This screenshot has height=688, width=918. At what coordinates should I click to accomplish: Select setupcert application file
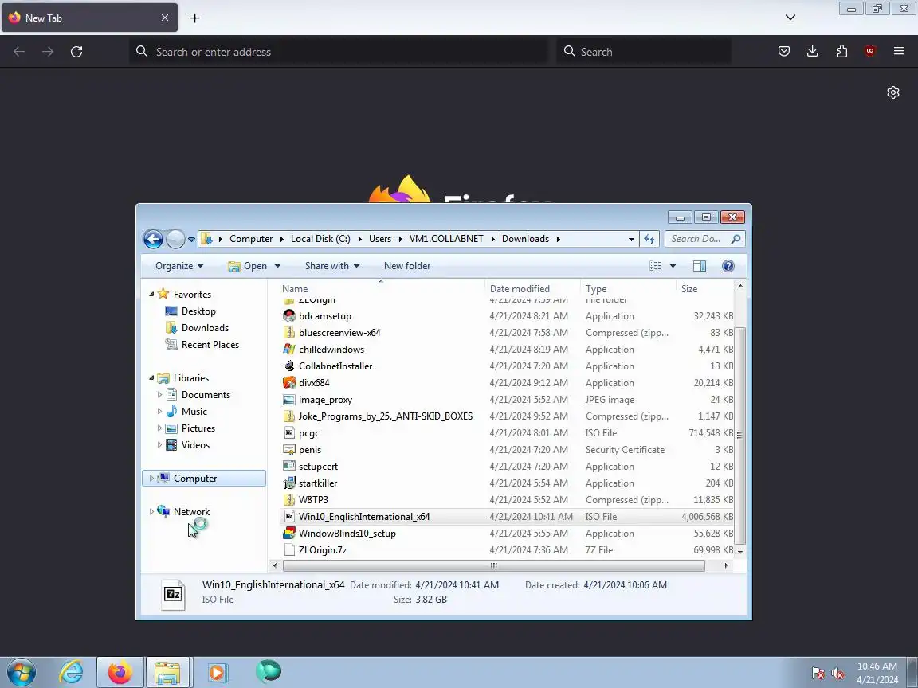(x=318, y=467)
